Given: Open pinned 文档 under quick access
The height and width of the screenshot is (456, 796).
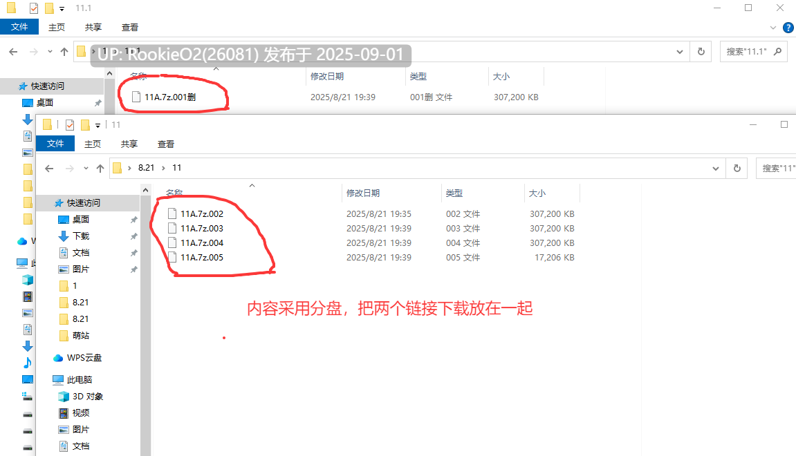Looking at the screenshot, I should (81, 253).
